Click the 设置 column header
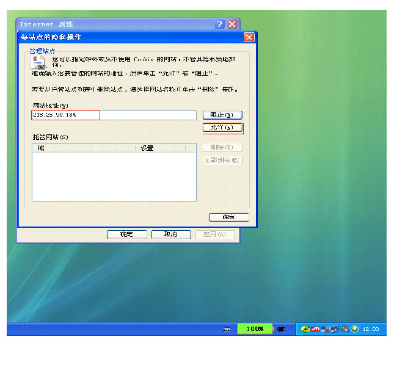This screenshot has height=370, width=419. point(166,148)
